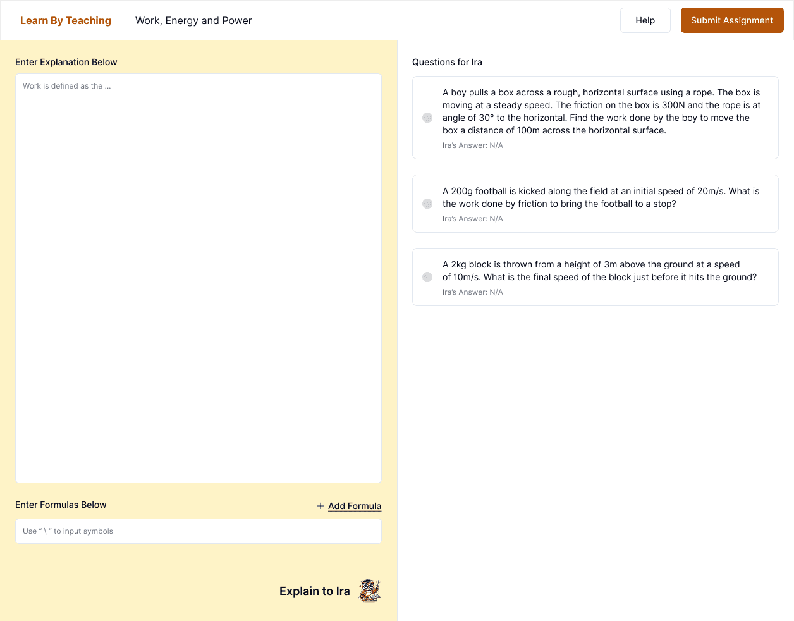Select the boy pulls a box question card

point(595,118)
